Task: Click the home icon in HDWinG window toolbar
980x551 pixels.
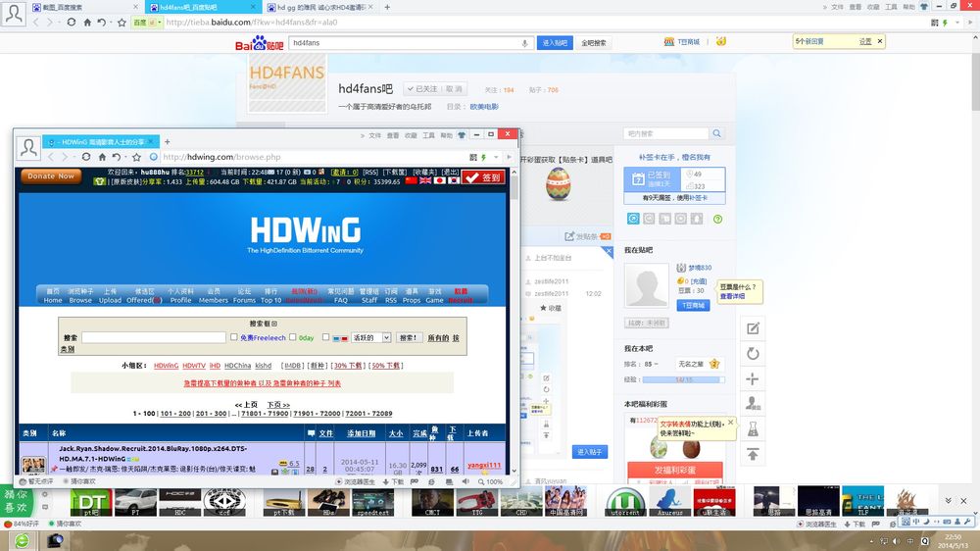Action: (102, 157)
